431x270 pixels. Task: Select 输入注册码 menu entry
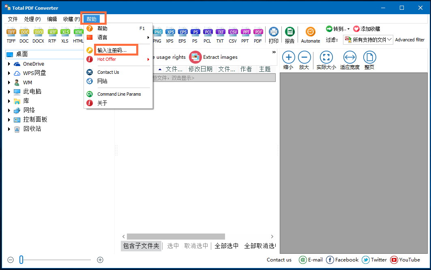pyautogui.click(x=112, y=50)
